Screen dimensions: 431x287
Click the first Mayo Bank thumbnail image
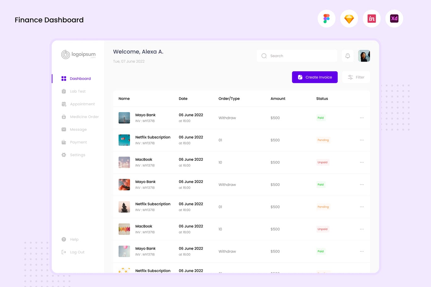click(x=124, y=118)
